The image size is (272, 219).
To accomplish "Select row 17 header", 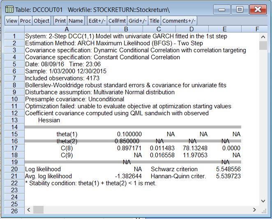I will pos(14,148).
